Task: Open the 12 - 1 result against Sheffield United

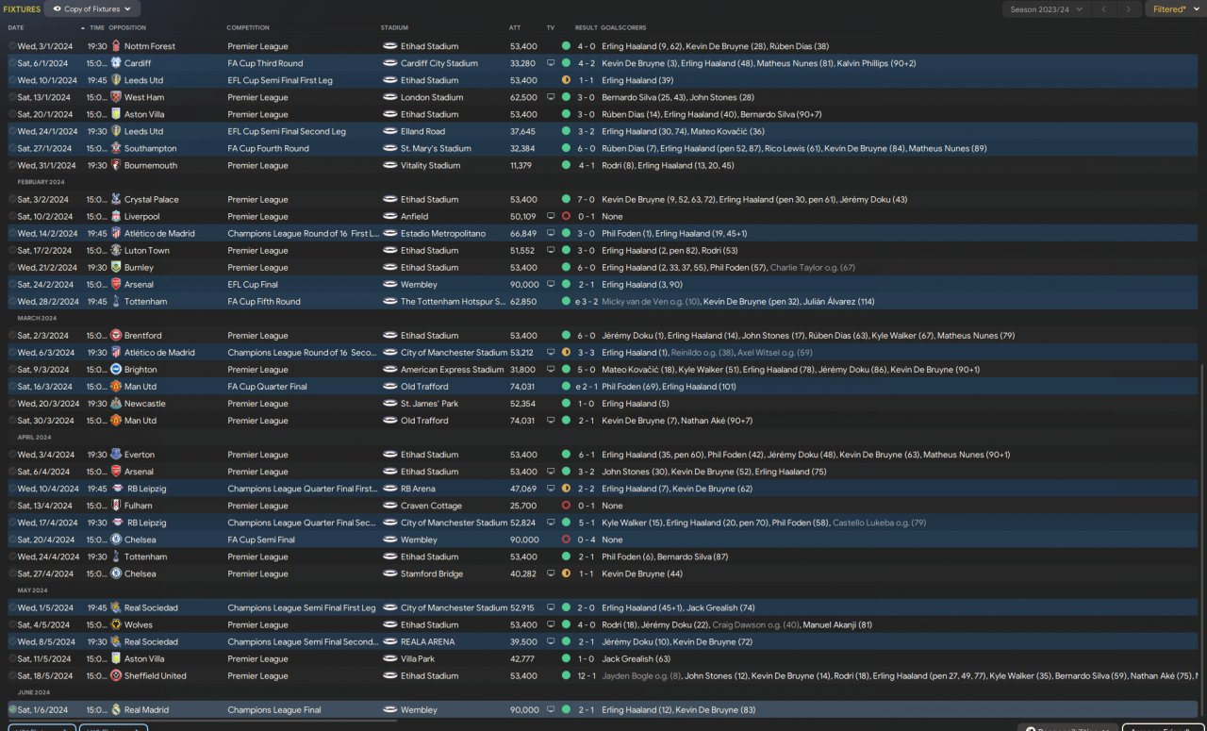Action: coord(587,675)
